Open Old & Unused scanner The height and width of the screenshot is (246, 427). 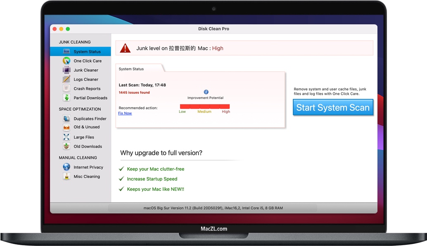86,127
